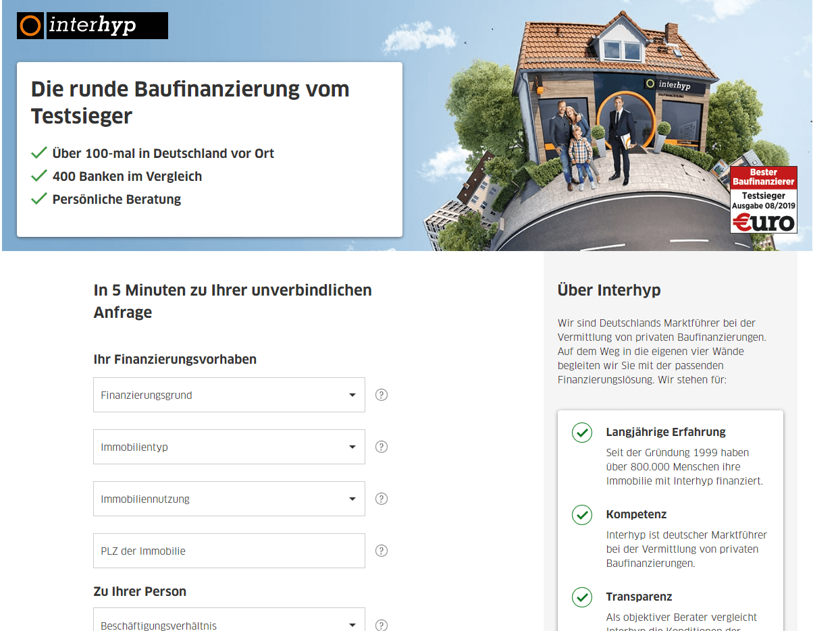The height and width of the screenshot is (631, 813).
Task: Click the Ihr Finanzierungsvorhaben section label
Action: point(175,360)
